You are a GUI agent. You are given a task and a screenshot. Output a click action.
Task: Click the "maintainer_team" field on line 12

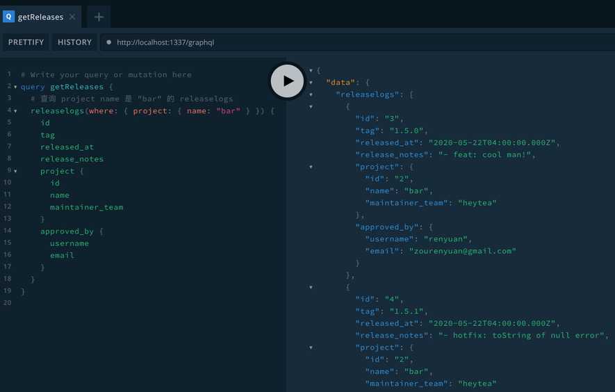click(x=87, y=207)
